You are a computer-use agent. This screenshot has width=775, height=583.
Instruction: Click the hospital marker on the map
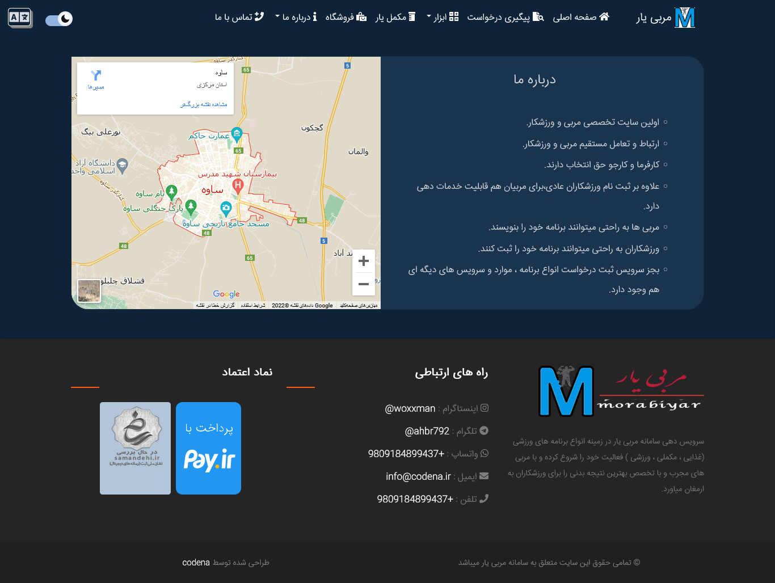[238, 185]
